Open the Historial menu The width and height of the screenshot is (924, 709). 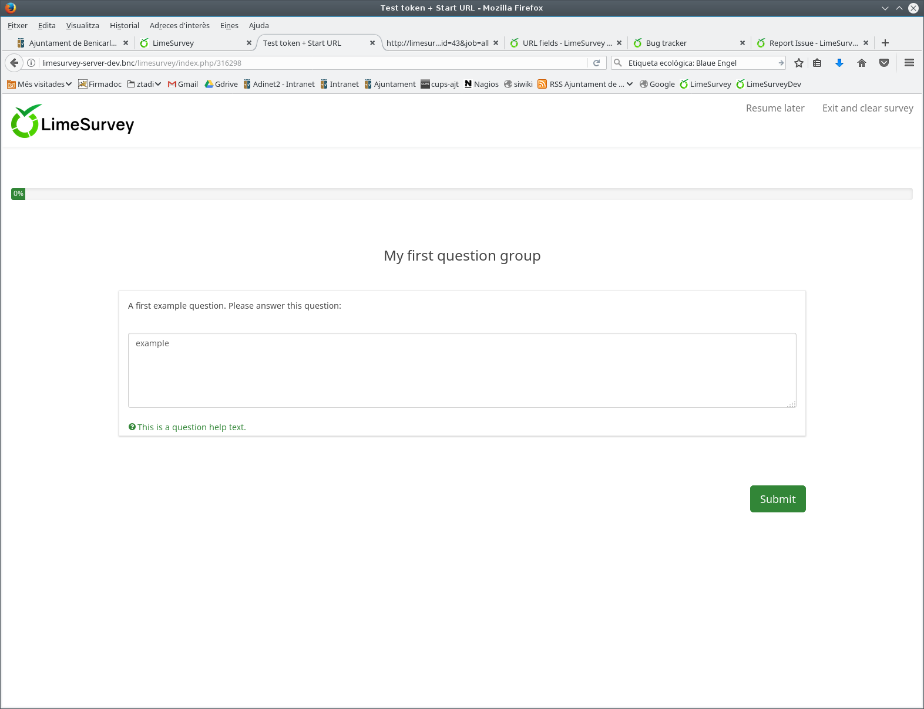125,25
